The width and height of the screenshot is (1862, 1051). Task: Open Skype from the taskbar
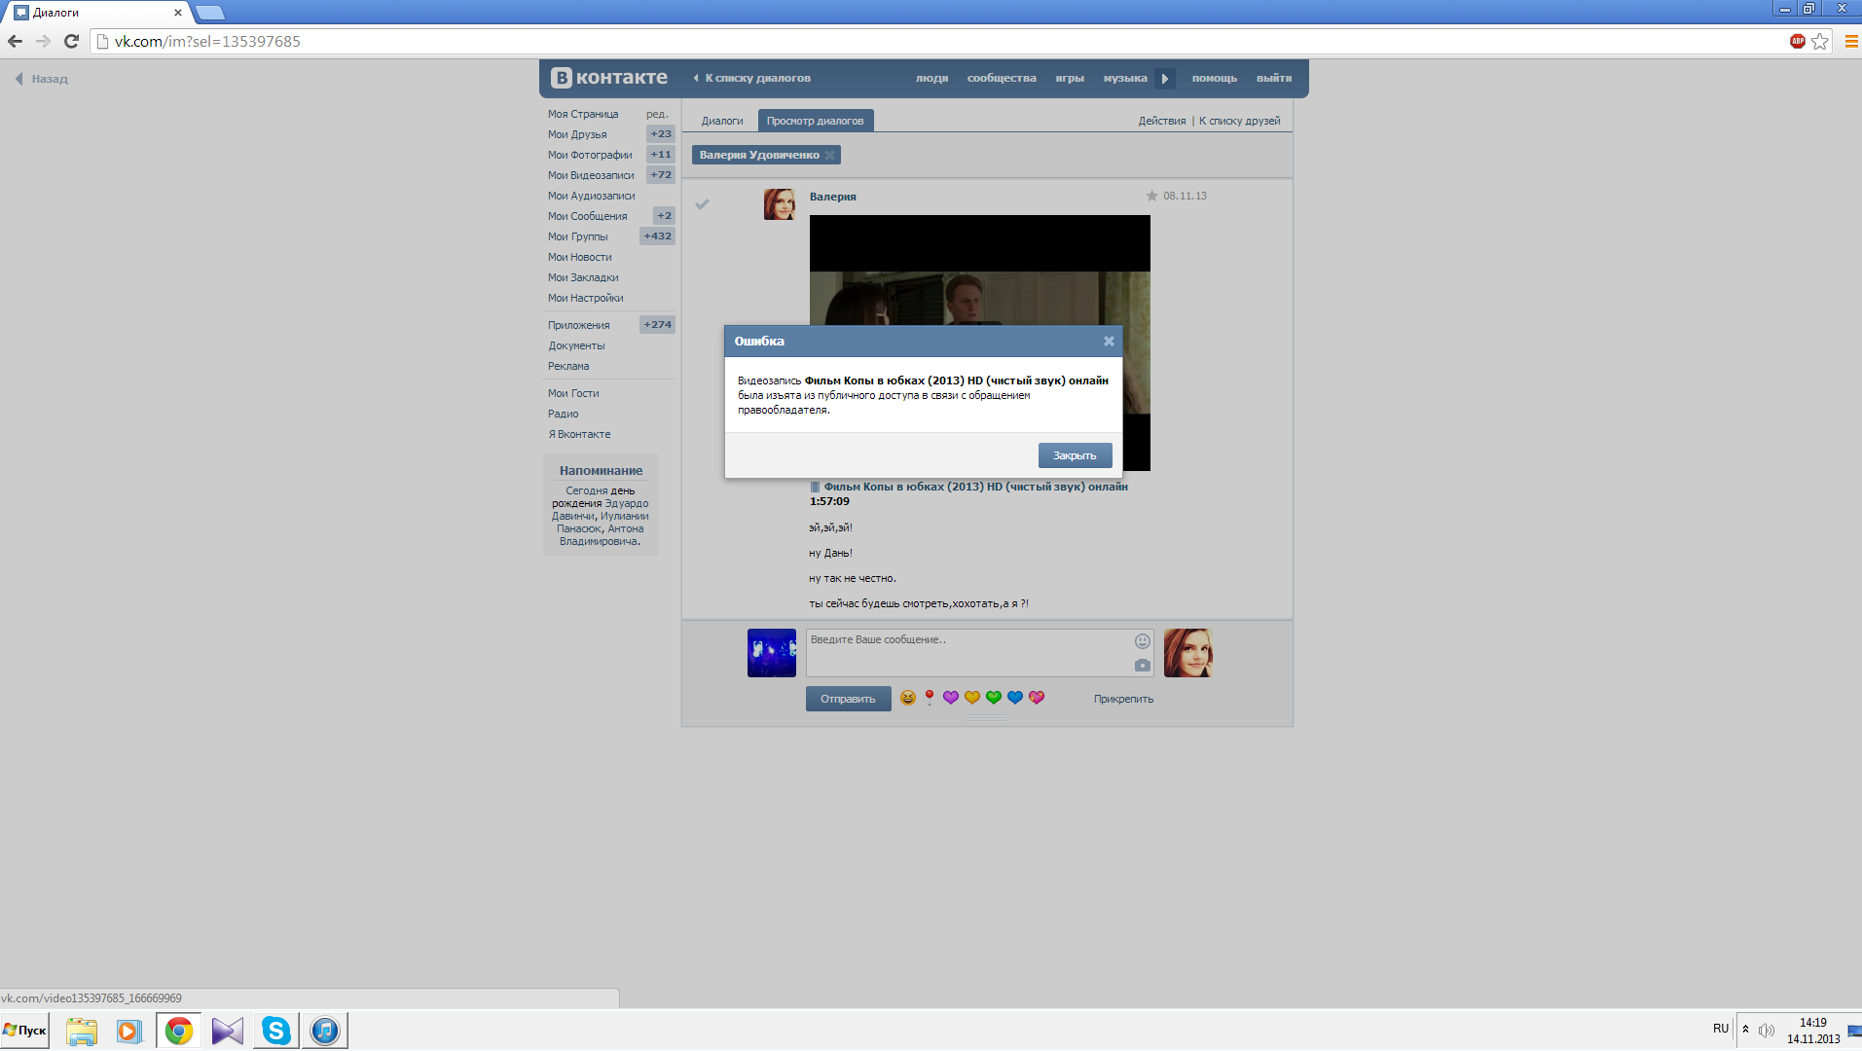coord(276,1031)
